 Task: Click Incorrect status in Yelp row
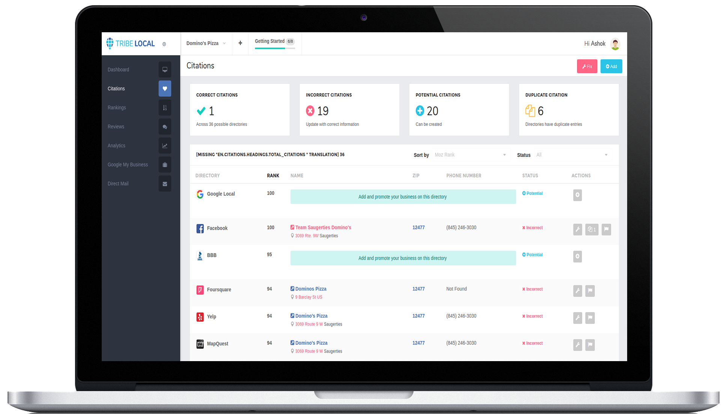point(532,316)
